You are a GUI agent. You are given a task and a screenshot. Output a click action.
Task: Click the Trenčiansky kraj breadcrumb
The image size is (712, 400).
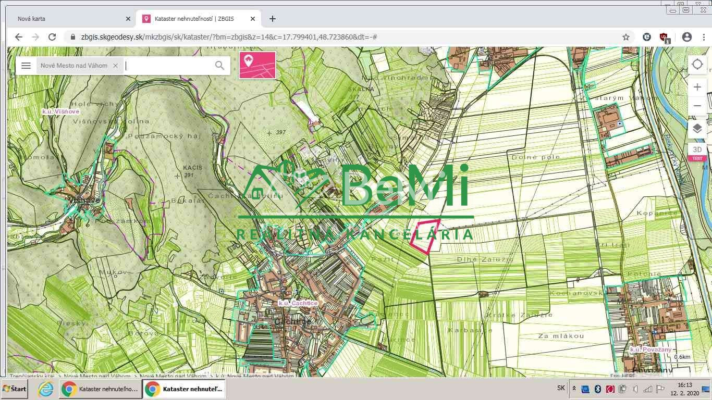tap(32, 376)
